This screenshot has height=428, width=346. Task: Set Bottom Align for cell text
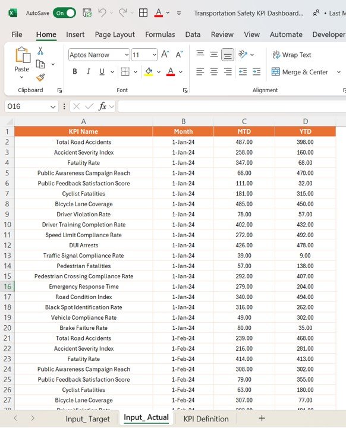(228, 55)
